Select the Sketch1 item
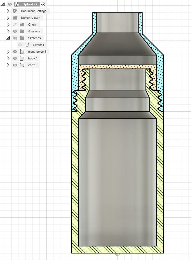 [39, 45]
